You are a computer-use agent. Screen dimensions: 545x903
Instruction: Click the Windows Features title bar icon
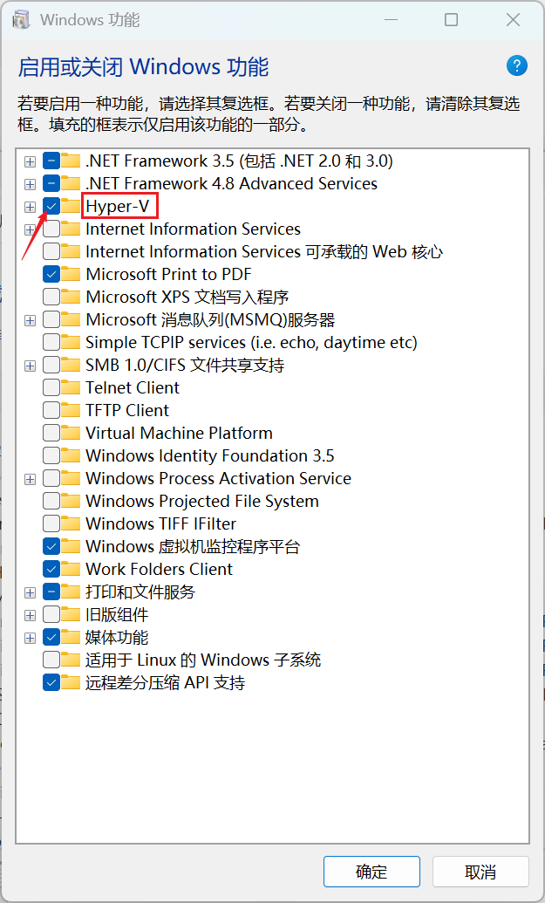[x=21, y=20]
